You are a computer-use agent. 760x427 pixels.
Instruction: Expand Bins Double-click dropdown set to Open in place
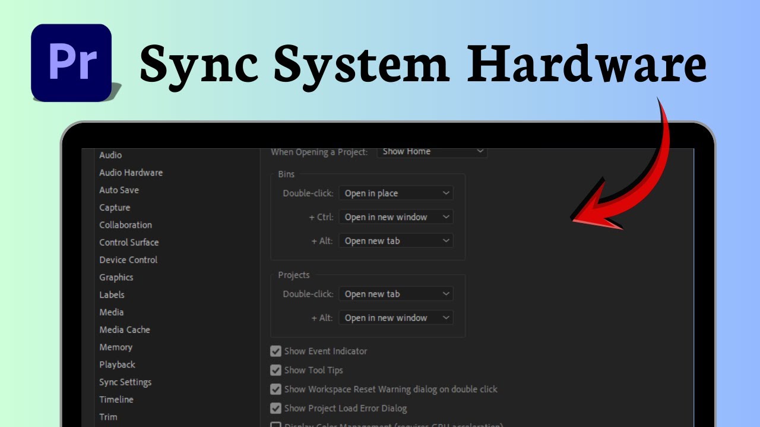(x=396, y=193)
